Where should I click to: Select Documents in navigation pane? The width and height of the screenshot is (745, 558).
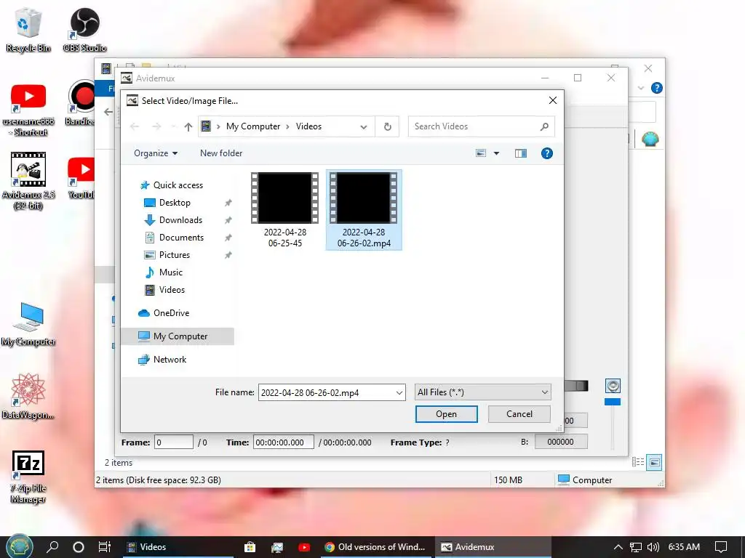181,238
